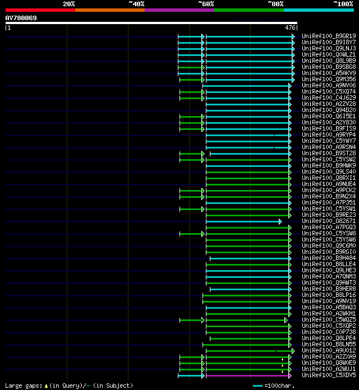
Task: Click the UniRef100_Q9LHE3 name
Action: [329, 271]
